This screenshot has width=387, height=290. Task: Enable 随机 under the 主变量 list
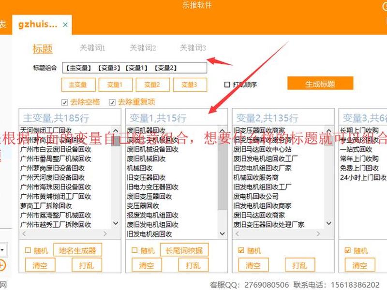(28, 250)
